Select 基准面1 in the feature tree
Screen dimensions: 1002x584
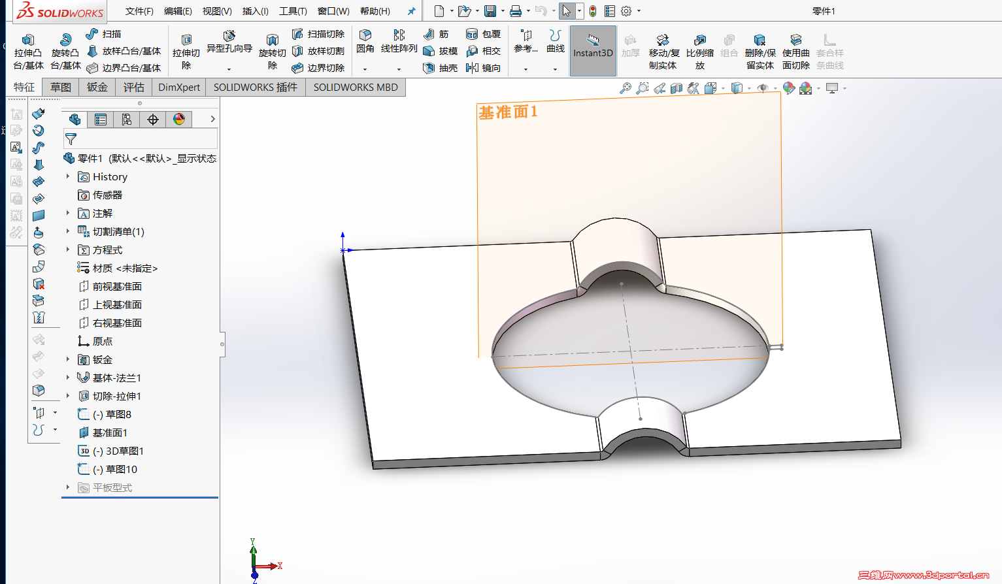(109, 432)
